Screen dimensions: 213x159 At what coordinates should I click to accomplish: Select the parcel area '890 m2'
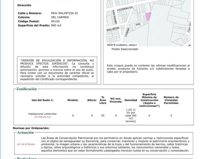coord(56,25)
